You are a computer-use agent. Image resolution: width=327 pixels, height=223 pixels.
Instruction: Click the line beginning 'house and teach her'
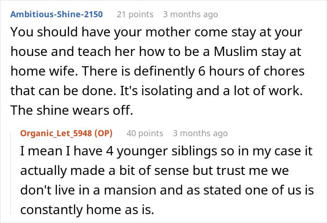pyautogui.click(x=155, y=52)
